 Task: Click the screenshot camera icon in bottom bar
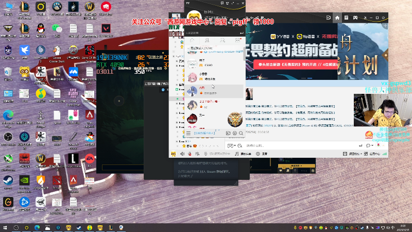345,154
